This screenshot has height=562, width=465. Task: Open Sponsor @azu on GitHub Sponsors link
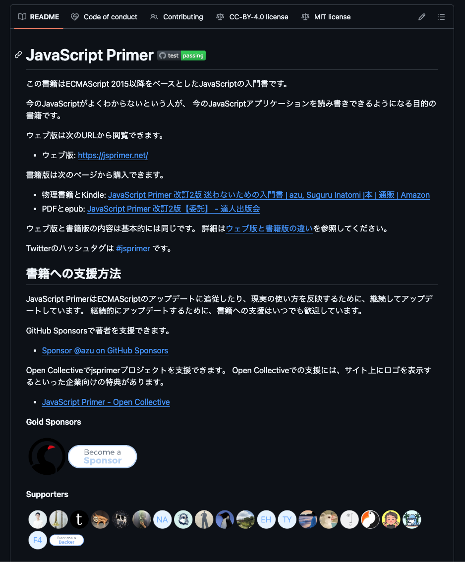(105, 350)
